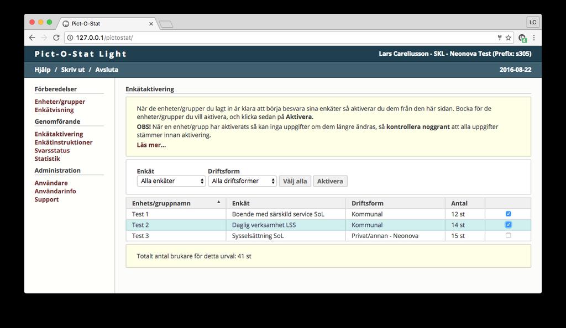Open Enkätvisning sidebar link
Viewport: 566px width, 328px height.
(54, 110)
